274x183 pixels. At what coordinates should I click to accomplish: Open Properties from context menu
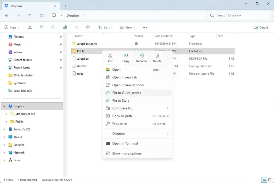pos(137,124)
